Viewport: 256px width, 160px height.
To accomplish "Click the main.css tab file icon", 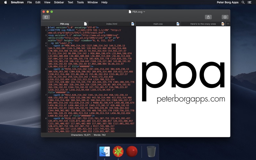I will (x=178, y=24).
